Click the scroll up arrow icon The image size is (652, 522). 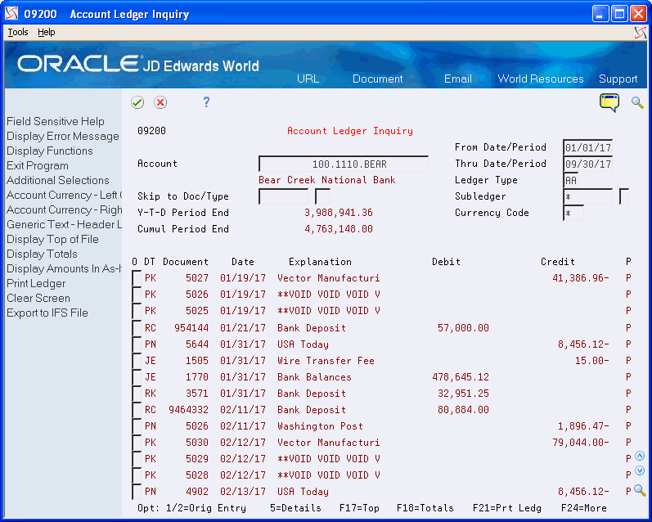[640, 456]
